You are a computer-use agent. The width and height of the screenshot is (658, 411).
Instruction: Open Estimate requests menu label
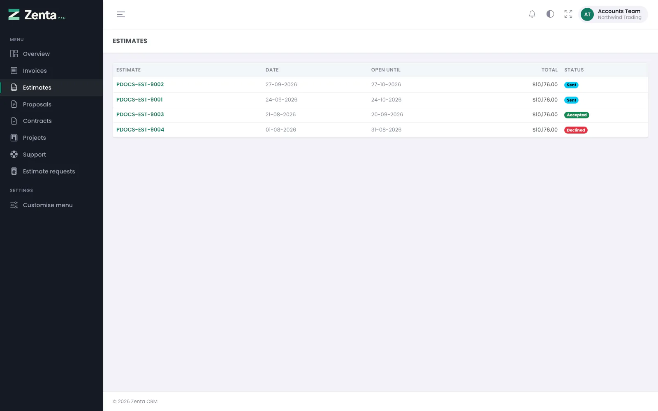49,171
